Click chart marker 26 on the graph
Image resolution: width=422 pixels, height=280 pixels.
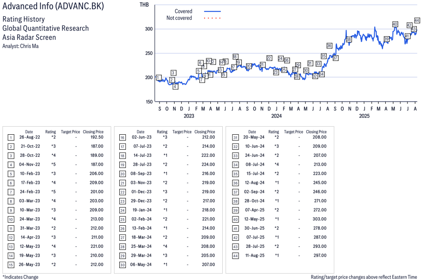(x=287, y=61)
